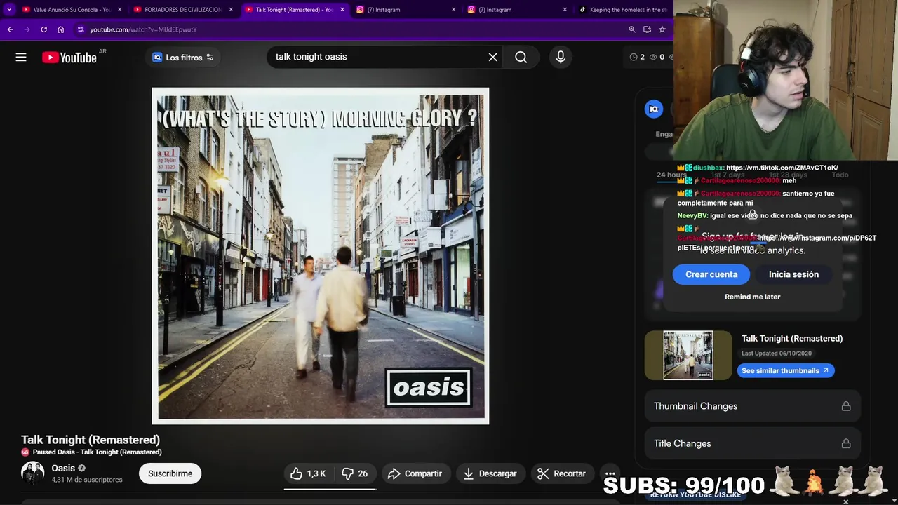Image resolution: width=898 pixels, height=505 pixels.
Task: Open the Talk Tonight thumbnail in side panel
Action: point(688,355)
